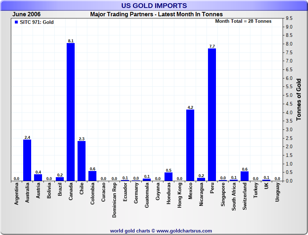The width and height of the screenshot is (308, 235).
Task: Select the 'Month Total = 28 Tonnes' text
Action: click(x=243, y=21)
